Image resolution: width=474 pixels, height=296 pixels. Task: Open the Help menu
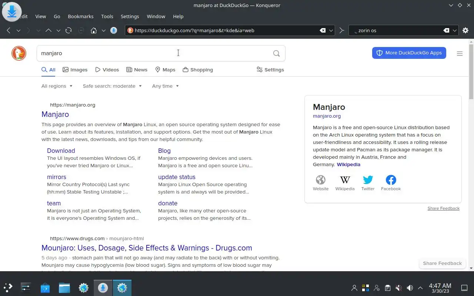coord(178,16)
